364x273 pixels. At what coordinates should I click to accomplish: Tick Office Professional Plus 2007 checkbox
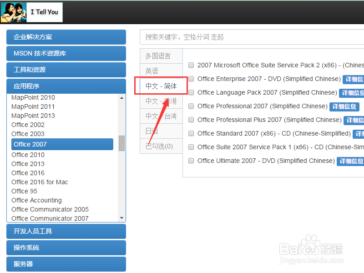point(191,120)
